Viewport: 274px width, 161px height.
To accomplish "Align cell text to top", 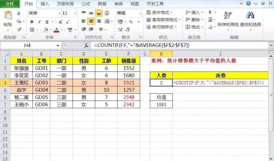I will point(84,13).
